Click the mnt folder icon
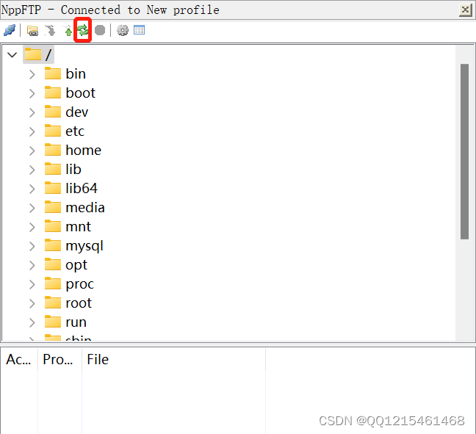 pyautogui.click(x=53, y=226)
